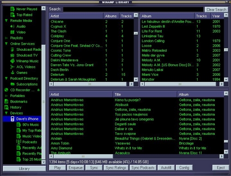The height and width of the screenshot is (176, 231).
Task: Open the AOL Videos icon
Action: pos(12,67)
